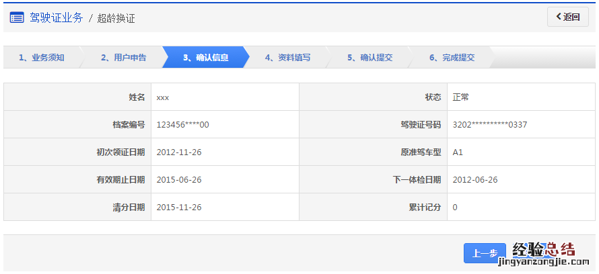Viewport: 599px width, 274px height.
Task: Select step 3 确认信息
Action: tap(206, 58)
